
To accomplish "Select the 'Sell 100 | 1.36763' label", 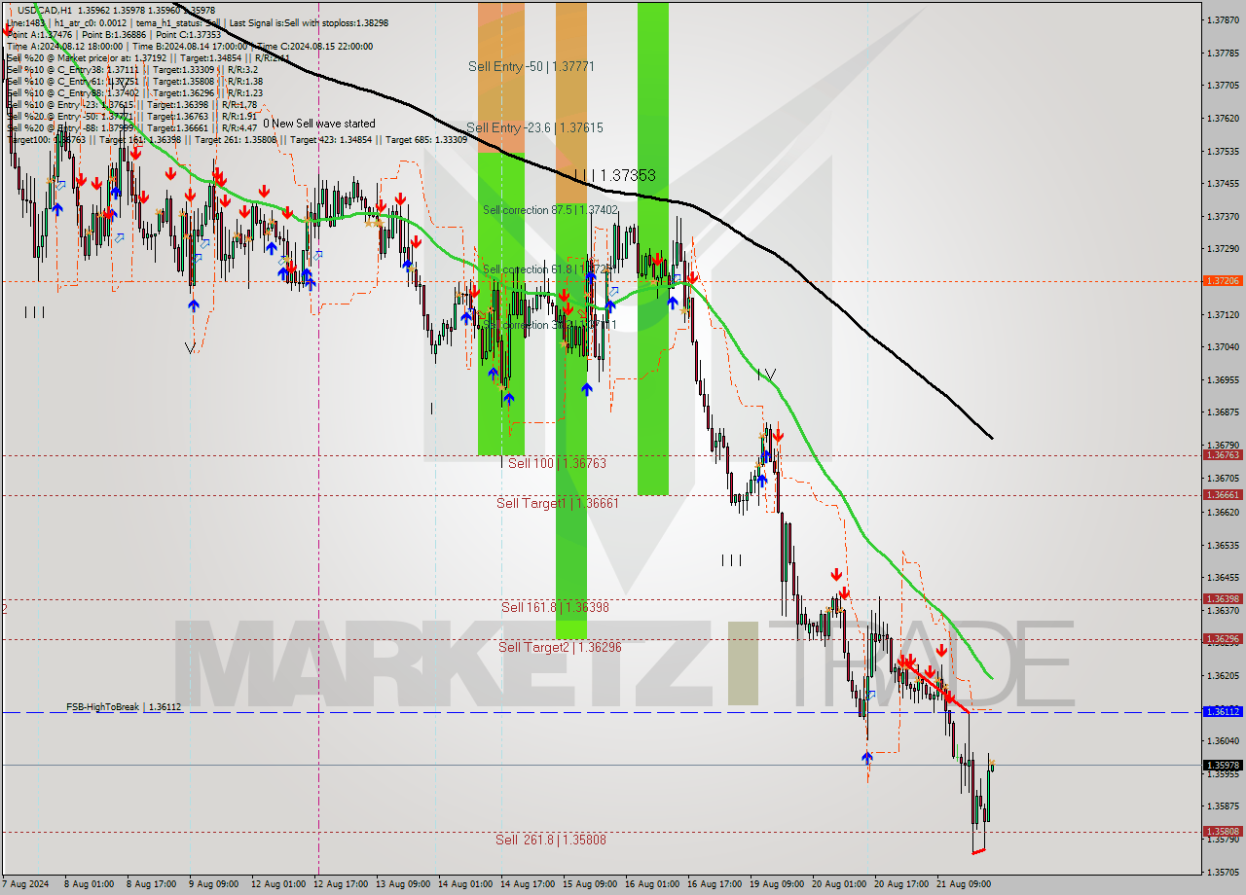I will coord(557,463).
